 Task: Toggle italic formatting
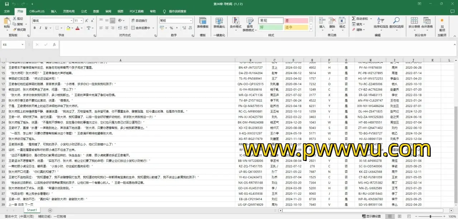pos(40,28)
